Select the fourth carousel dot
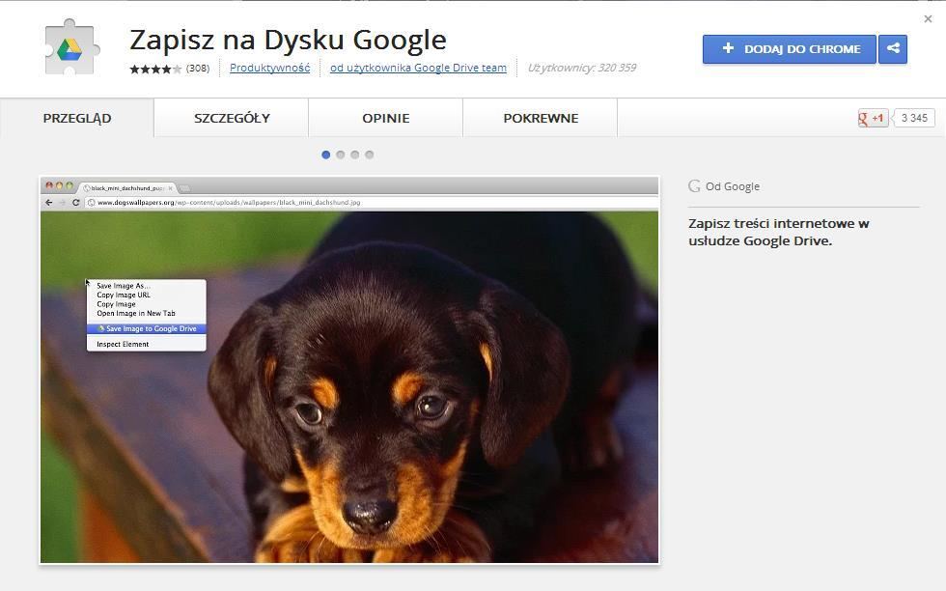The image size is (946, 591). 369,155
